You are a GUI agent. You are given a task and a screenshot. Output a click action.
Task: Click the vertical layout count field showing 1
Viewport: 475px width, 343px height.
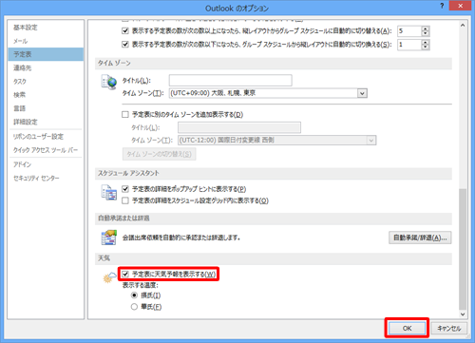[x=409, y=45]
